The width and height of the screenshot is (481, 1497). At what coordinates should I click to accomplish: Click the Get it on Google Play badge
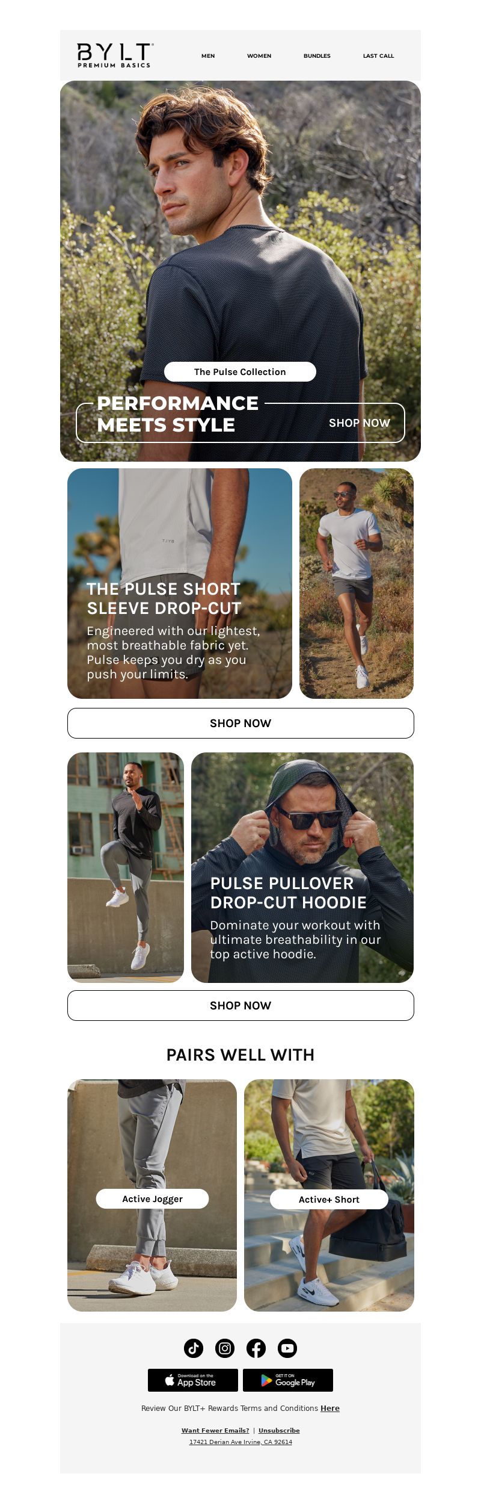pyautogui.click(x=288, y=1380)
